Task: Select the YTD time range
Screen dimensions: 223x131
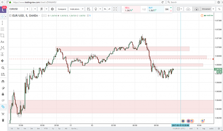Action: coord(46,129)
